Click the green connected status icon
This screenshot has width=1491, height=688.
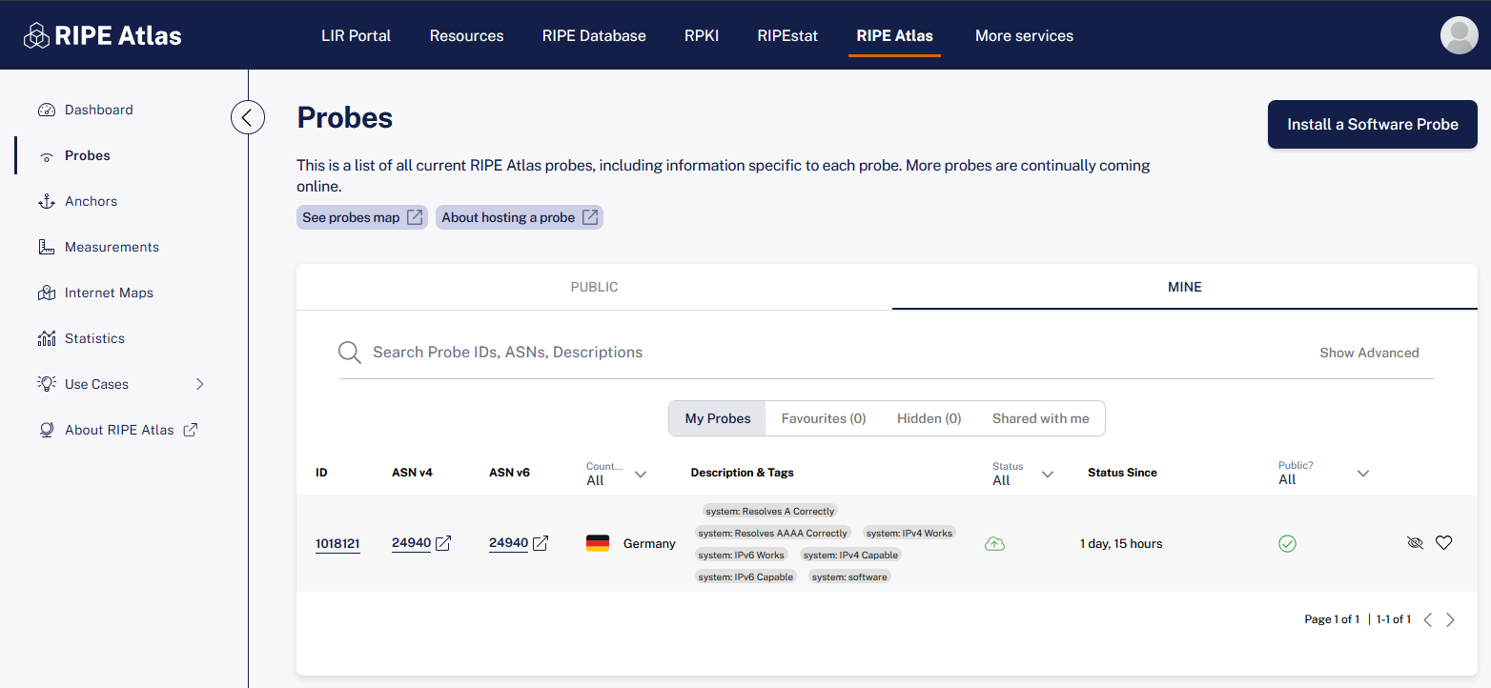pos(994,544)
